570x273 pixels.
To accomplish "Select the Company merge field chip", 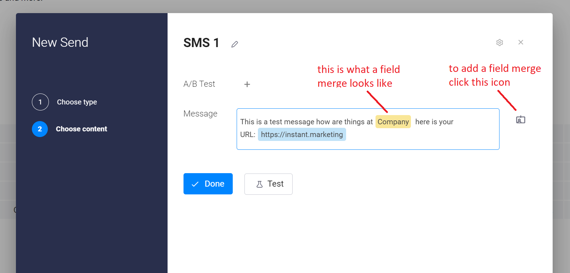I will (x=393, y=122).
